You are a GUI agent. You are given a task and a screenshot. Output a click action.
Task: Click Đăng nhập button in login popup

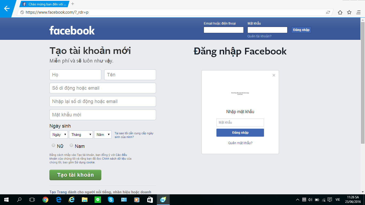[240, 133]
